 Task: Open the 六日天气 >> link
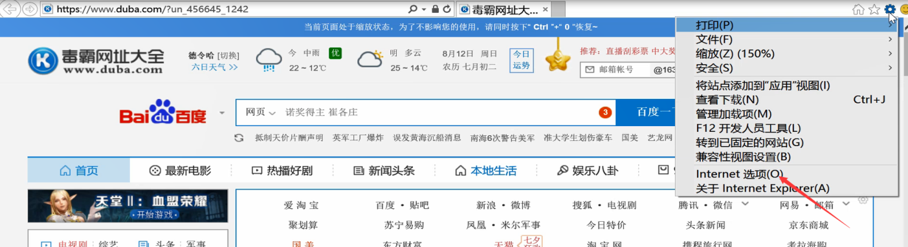click(x=214, y=67)
